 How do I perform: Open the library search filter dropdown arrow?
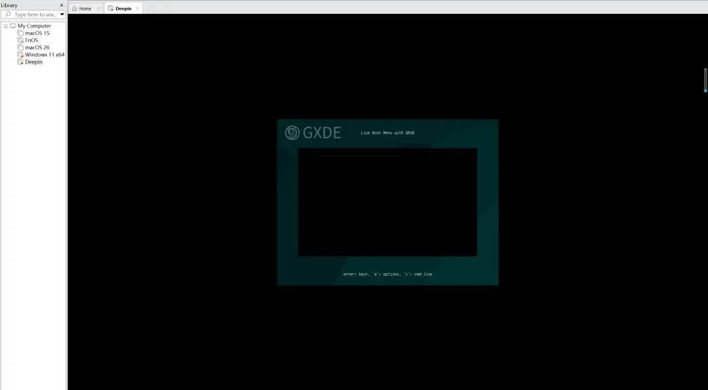62,14
